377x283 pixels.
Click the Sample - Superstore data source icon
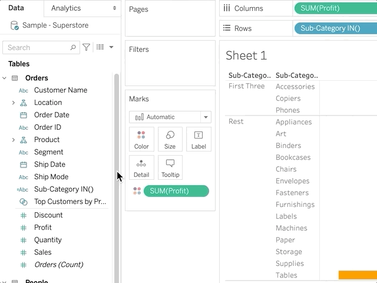point(15,26)
